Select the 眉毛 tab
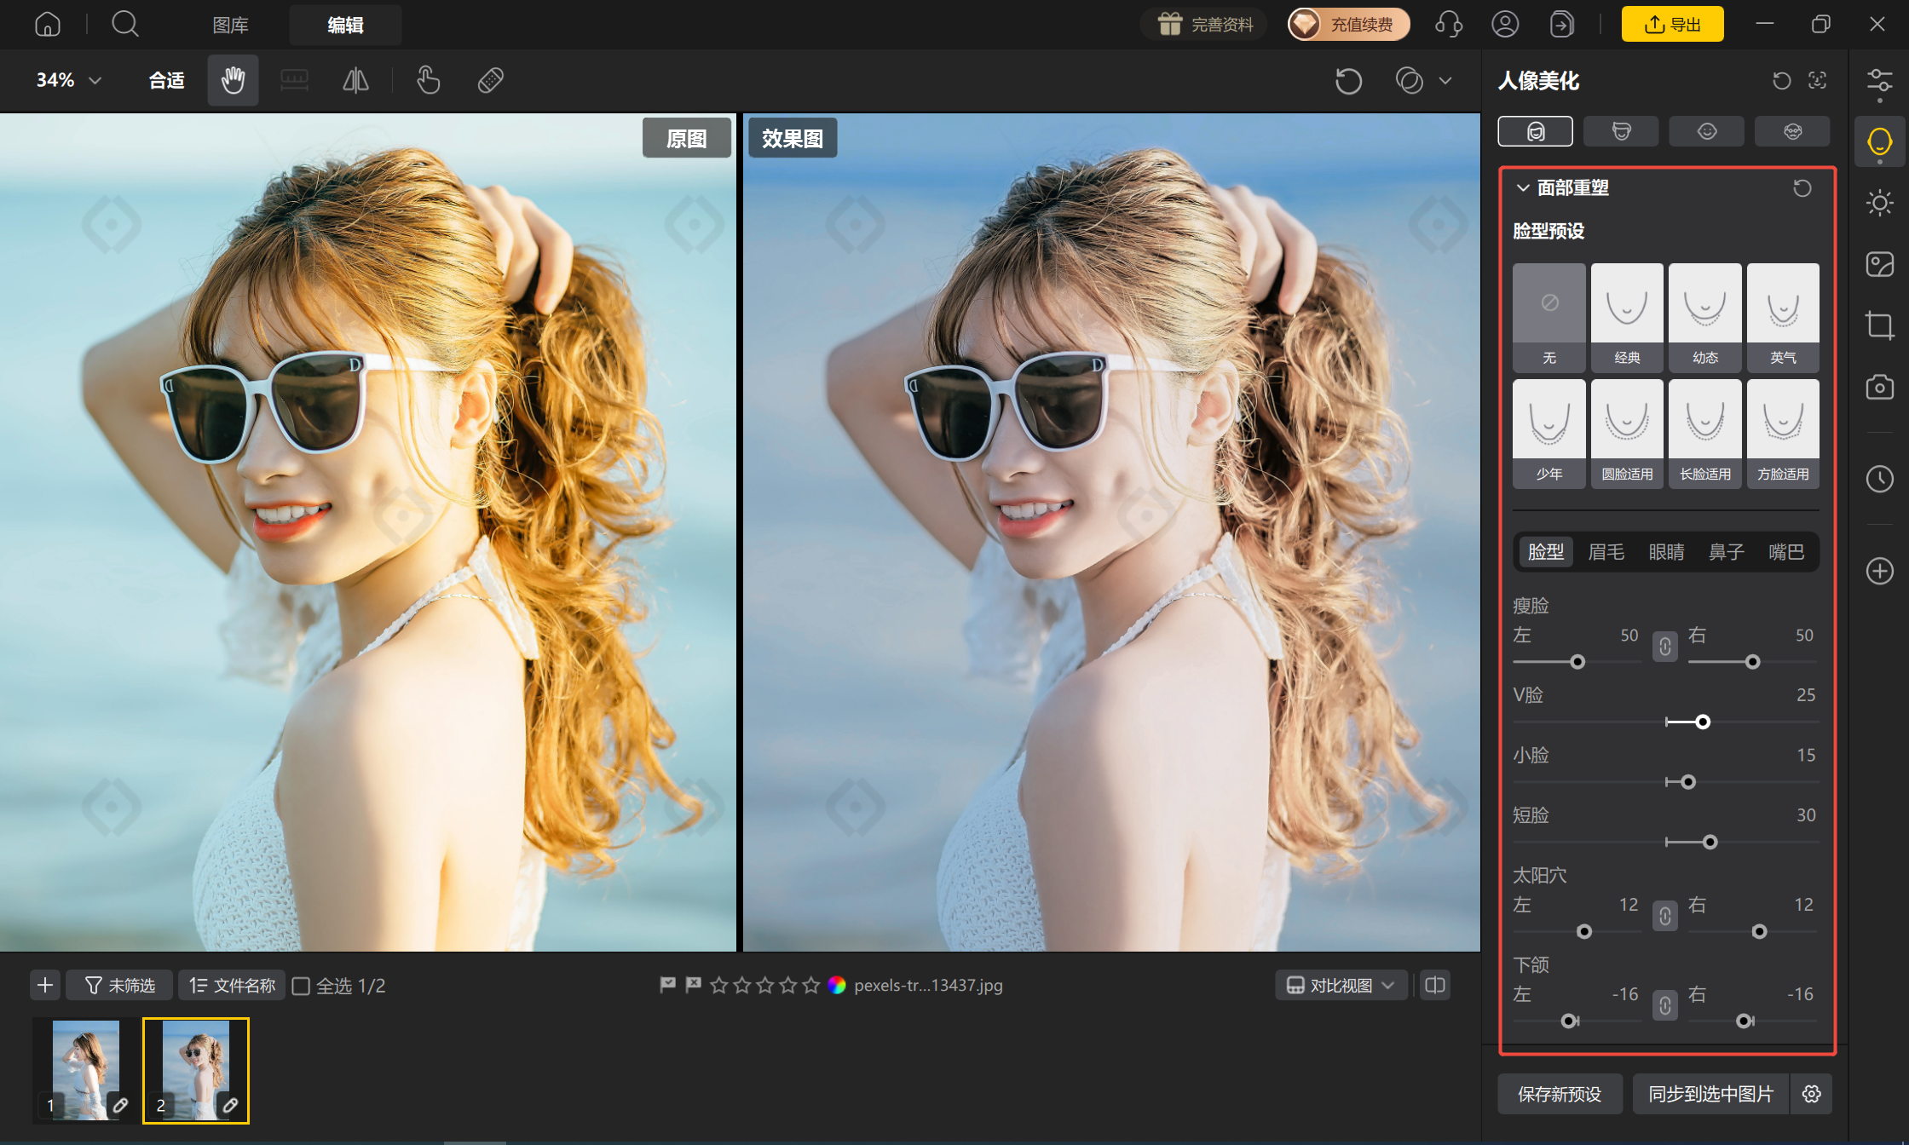The height and width of the screenshot is (1145, 1909). pos(1606,552)
